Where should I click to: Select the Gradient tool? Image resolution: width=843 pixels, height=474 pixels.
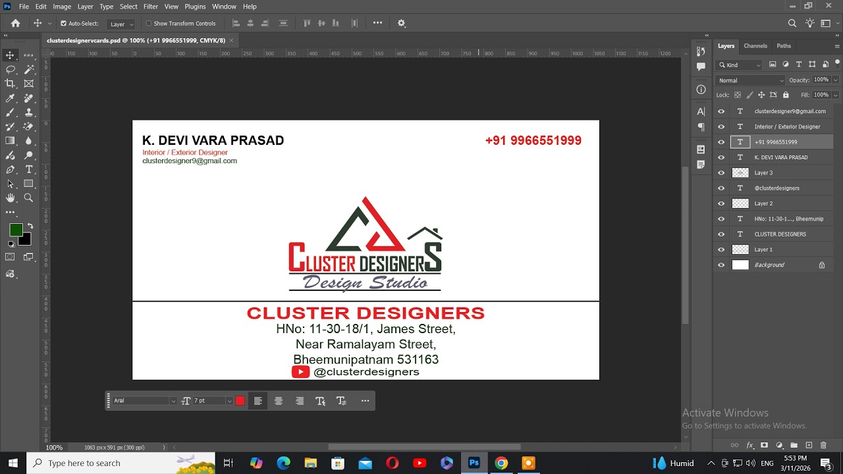(x=11, y=141)
